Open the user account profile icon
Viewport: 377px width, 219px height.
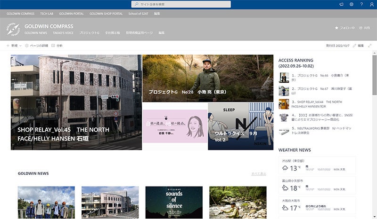pos(372,4)
